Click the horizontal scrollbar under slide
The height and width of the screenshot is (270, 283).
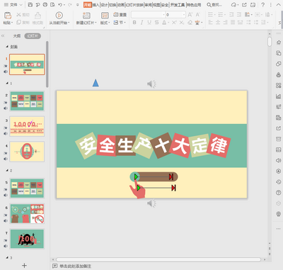[158, 259]
